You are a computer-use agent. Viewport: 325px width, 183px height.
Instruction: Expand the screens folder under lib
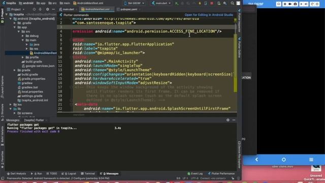point(15,113)
